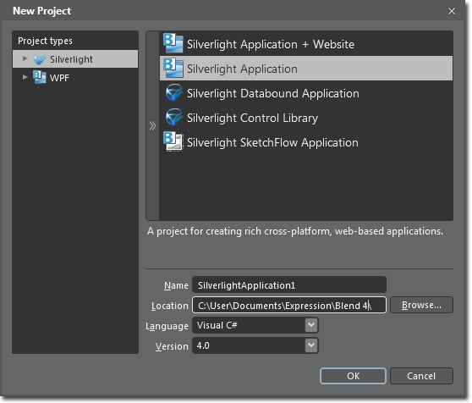Close the New Project dialog
Image resolution: width=472 pixels, height=403 pixels.
click(452, 11)
